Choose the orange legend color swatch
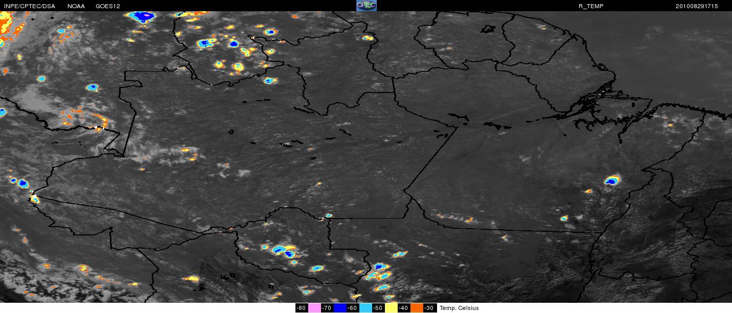732x313 pixels. [416, 308]
